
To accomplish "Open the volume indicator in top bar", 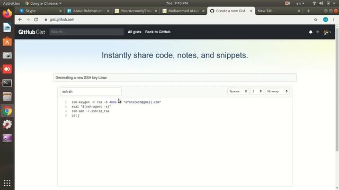I will (322, 3).
